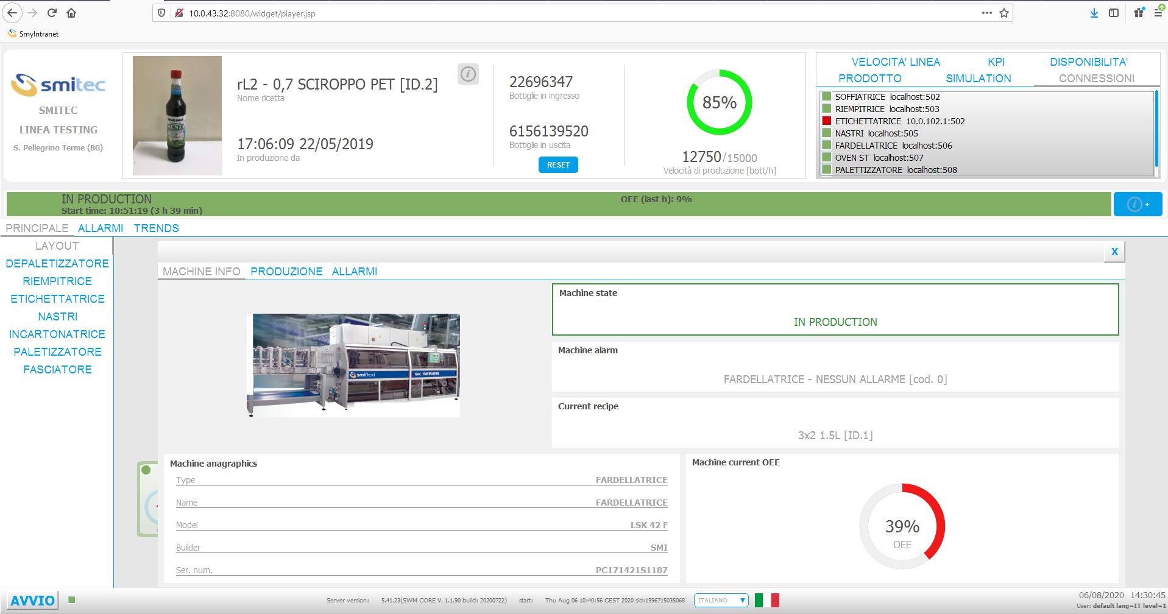Image resolution: width=1168 pixels, height=614 pixels.
Task: Click the FARDELLATRICE green connection indicator
Action: [827, 145]
